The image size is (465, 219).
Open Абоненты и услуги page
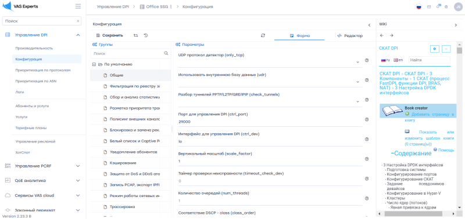[32, 106]
